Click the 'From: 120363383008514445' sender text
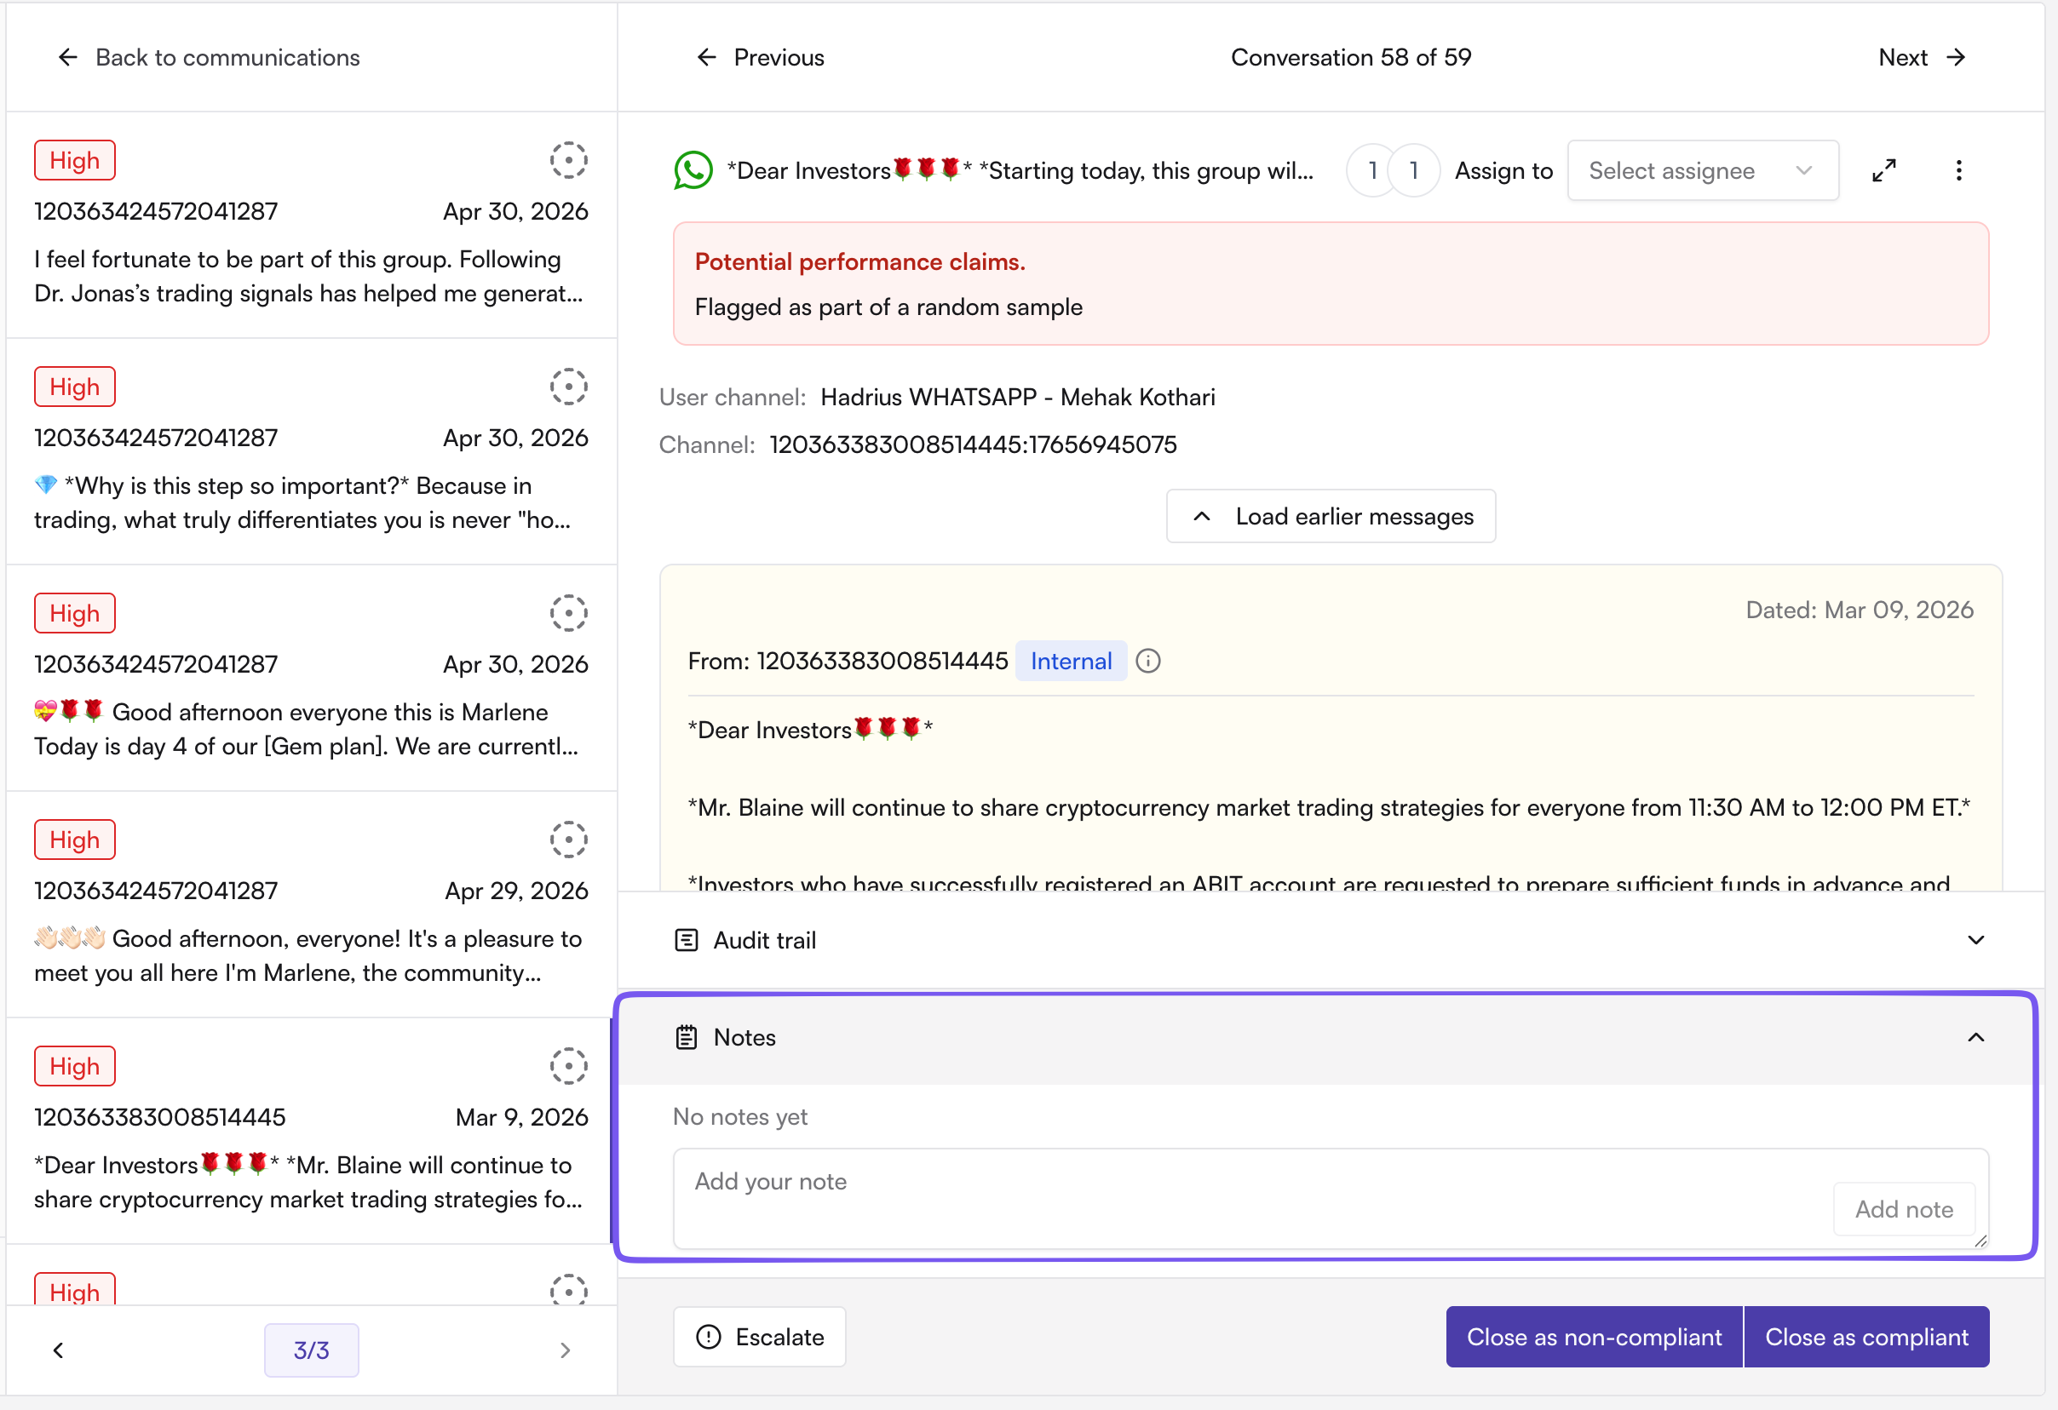 click(848, 662)
